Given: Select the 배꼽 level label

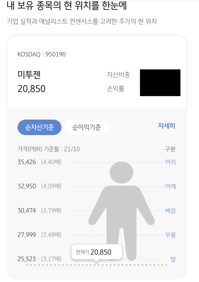Looking at the screenshot, I should (x=170, y=210).
